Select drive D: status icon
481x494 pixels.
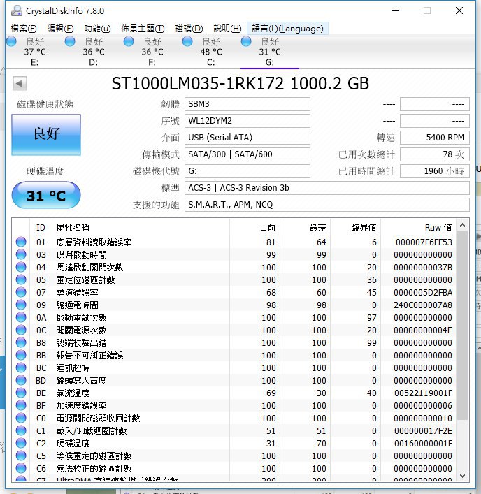point(70,42)
